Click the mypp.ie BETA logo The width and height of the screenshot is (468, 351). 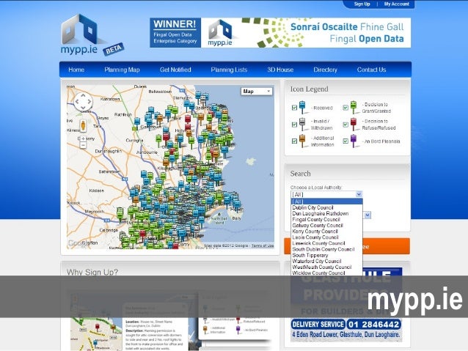(92, 34)
